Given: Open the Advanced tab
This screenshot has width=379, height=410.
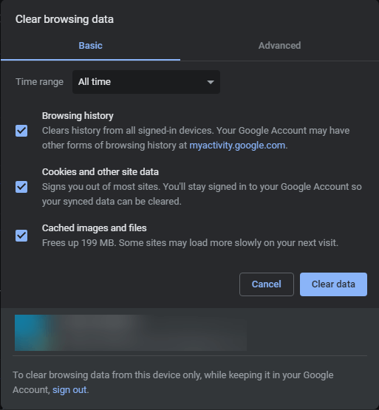Looking at the screenshot, I should pyautogui.click(x=279, y=46).
